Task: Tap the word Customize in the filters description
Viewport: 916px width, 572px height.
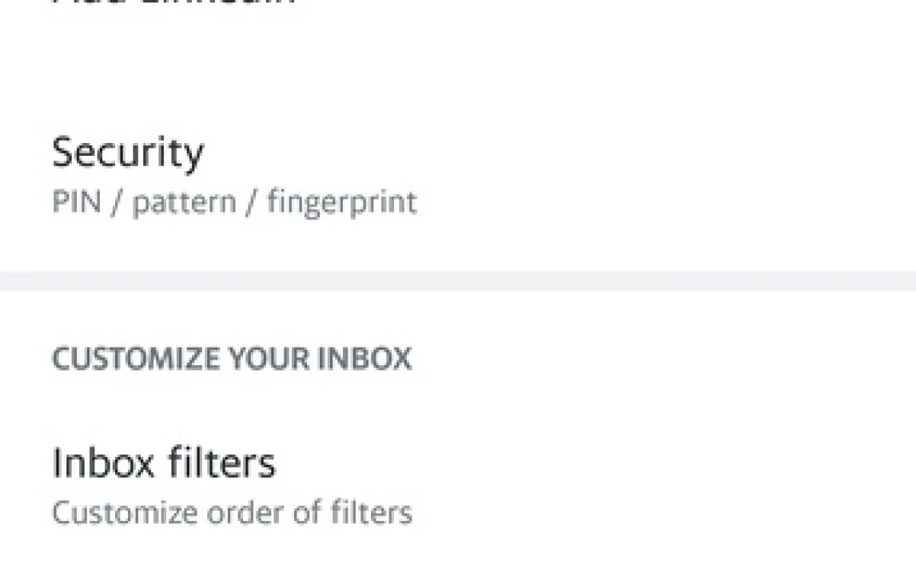Action: point(125,512)
